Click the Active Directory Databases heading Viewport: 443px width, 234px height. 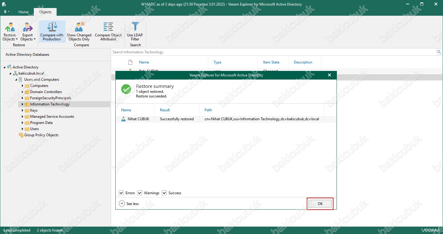pyautogui.click(x=27, y=55)
